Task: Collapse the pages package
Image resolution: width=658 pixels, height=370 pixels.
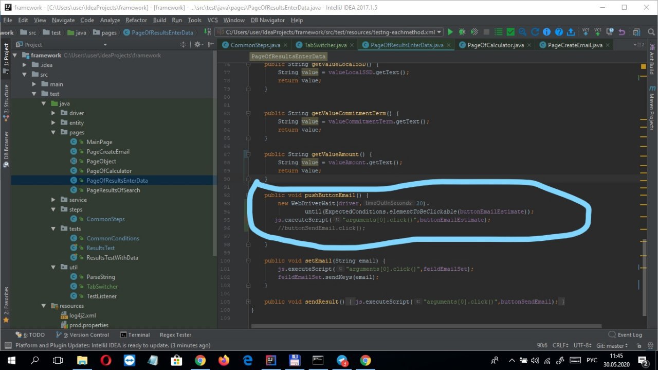Action: point(53,132)
